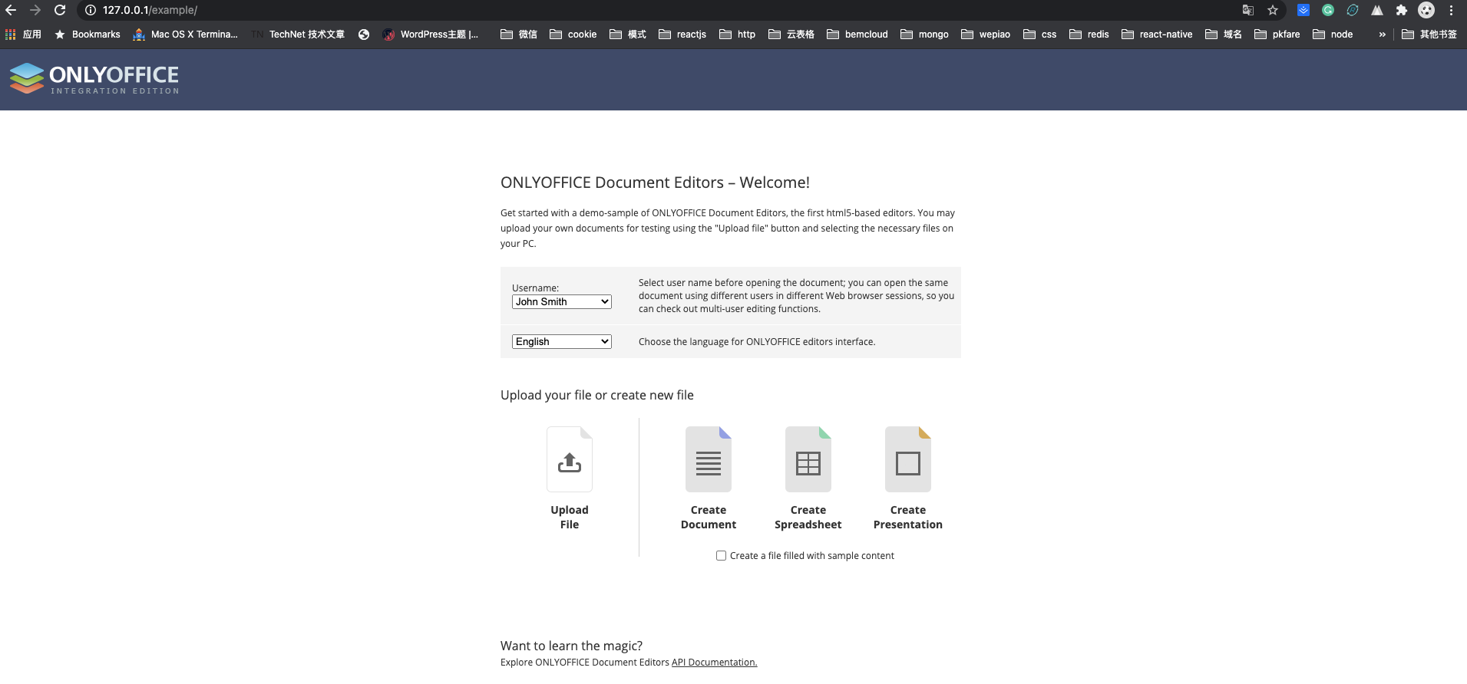The height and width of the screenshot is (684, 1467).
Task: Click the 'Create a file filled with sample content' label
Action: (812, 556)
